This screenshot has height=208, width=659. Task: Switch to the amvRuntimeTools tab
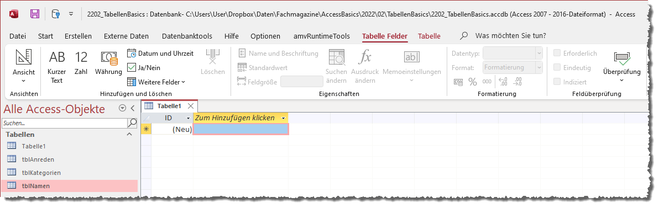(322, 36)
